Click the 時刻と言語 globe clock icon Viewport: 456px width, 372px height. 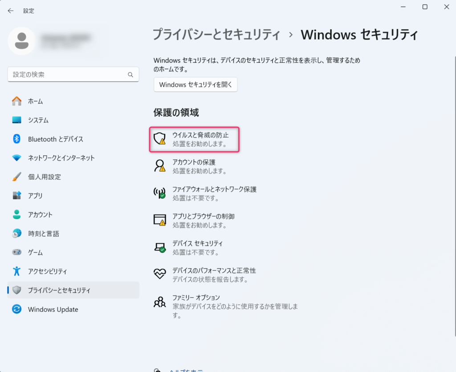tap(16, 233)
